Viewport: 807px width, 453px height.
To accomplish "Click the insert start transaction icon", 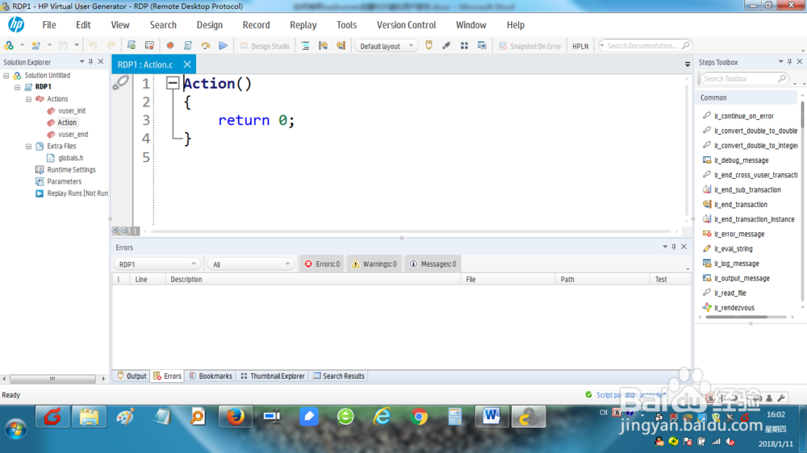I will (324, 46).
